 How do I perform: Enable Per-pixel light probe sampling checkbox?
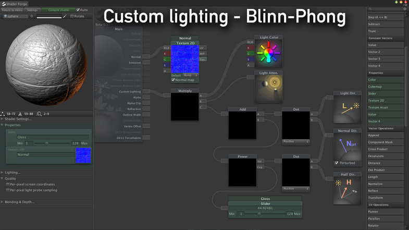click(x=8, y=190)
